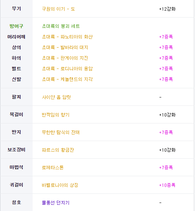Open title item 물풍선 던지기
Screen dimensions: 195x211
coord(56,203)
